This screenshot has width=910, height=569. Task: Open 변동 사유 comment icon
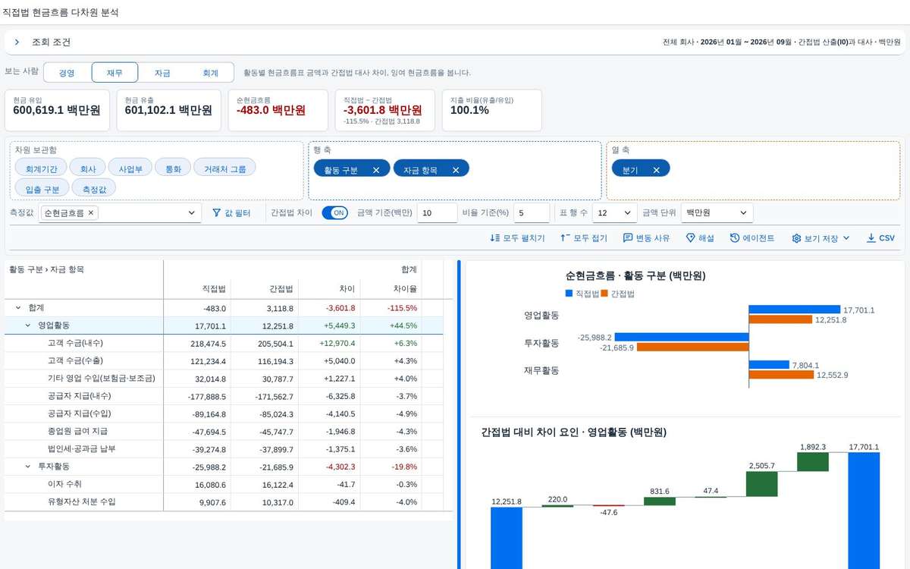[628, 238]
